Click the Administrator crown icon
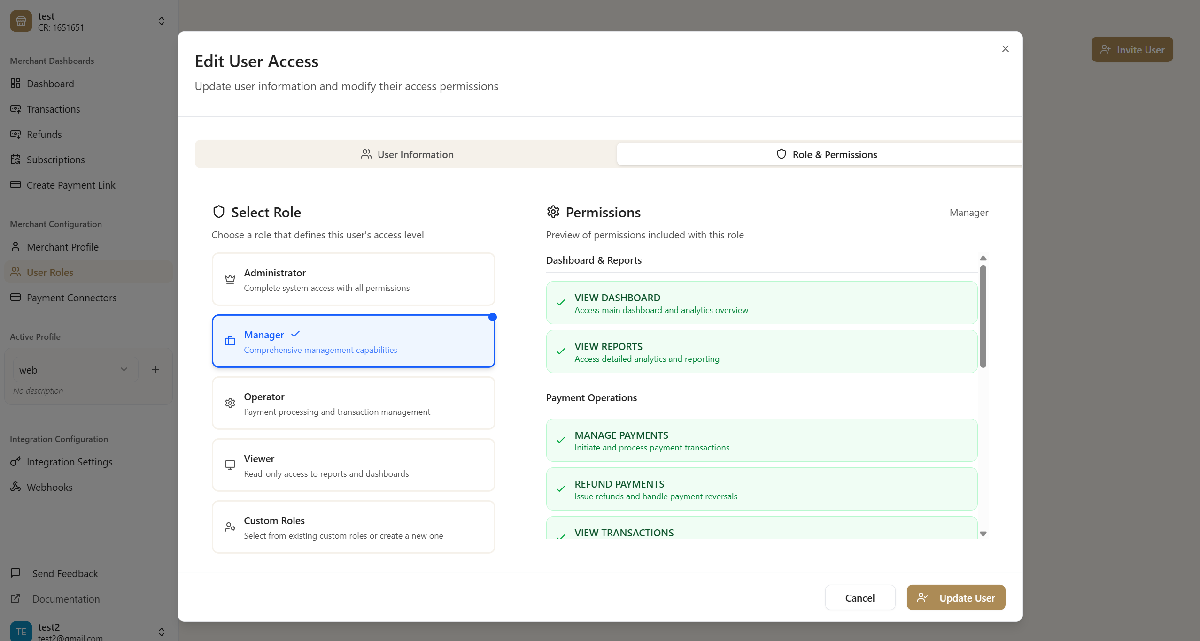Viewport: 1200px width, 641px height. click(230, 280)
